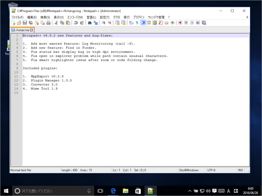This screenshot has width=262, height=196.
Task: Open the Store taskbar icon
Action: tap(138, 191)
